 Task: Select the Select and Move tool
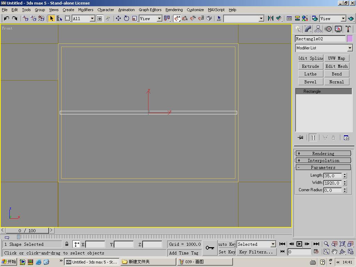[118, 18]
